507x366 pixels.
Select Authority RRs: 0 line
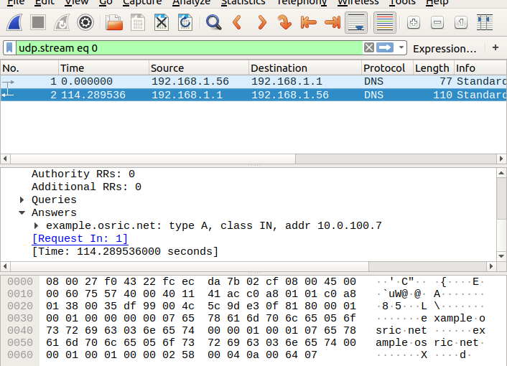[x=83, y=174]
